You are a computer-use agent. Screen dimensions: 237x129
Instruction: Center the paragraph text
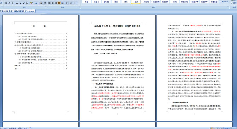(53, 3)
